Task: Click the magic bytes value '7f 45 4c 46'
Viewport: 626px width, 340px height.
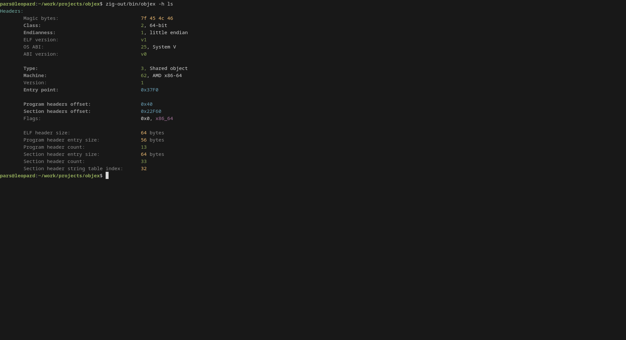Action: click(x=157, y=18)
